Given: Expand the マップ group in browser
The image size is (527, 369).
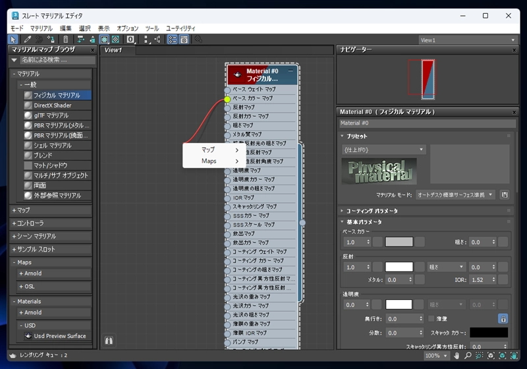Looking at the screenshot, I should tap(51, 210).
